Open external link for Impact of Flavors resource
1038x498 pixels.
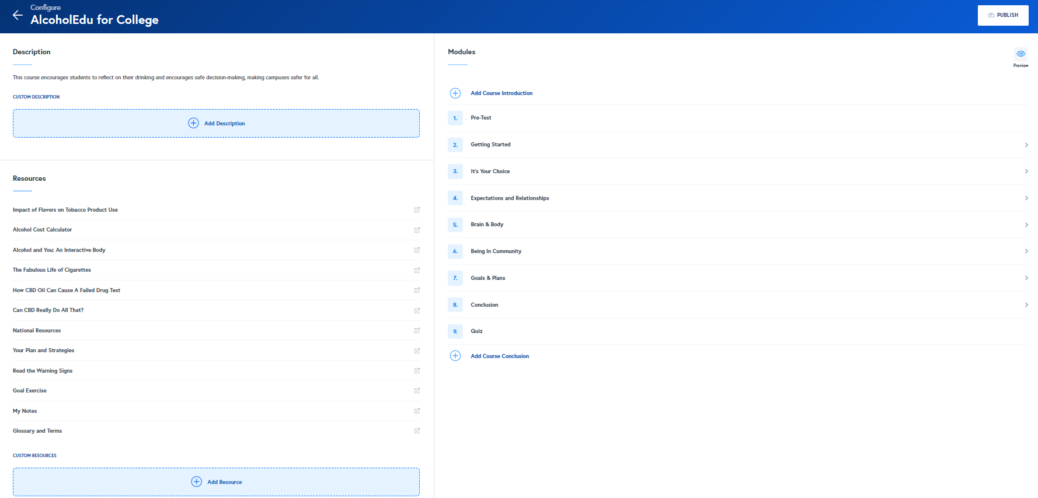pos(417,210)
